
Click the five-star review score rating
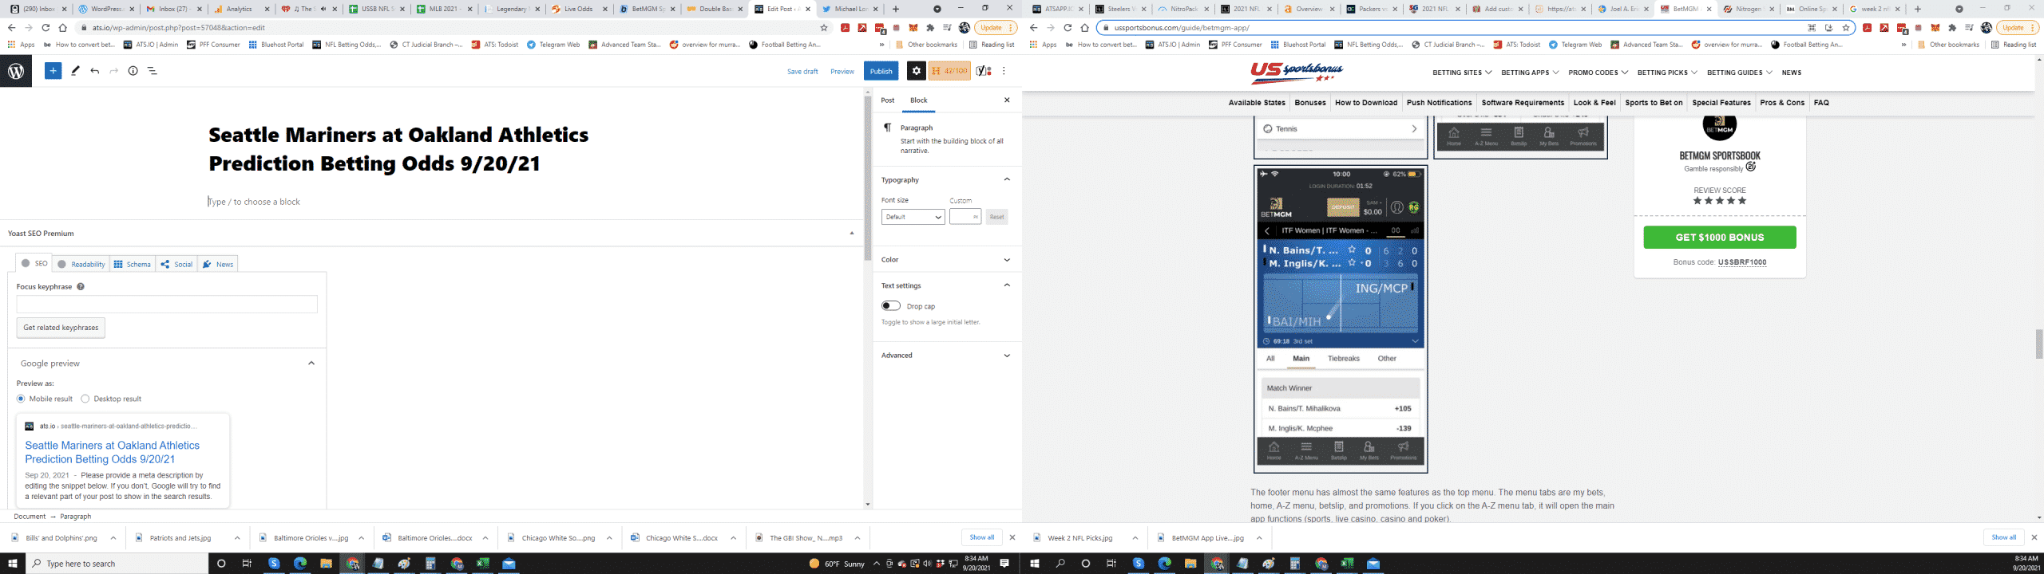click(1719, 201)
